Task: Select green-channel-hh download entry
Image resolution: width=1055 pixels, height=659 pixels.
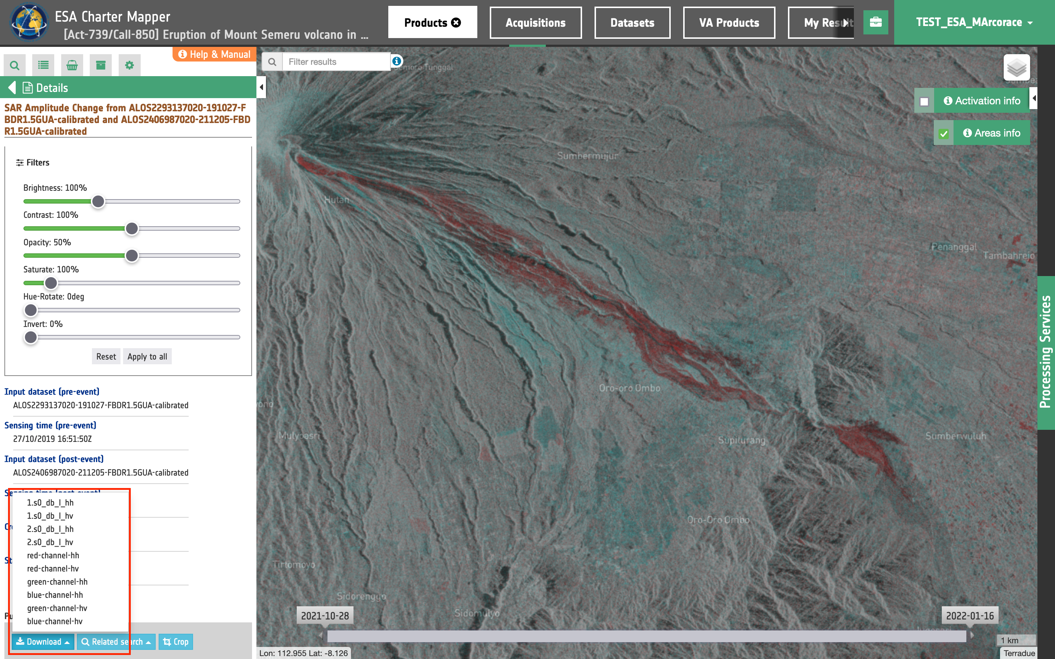Action: pos(57,581)
